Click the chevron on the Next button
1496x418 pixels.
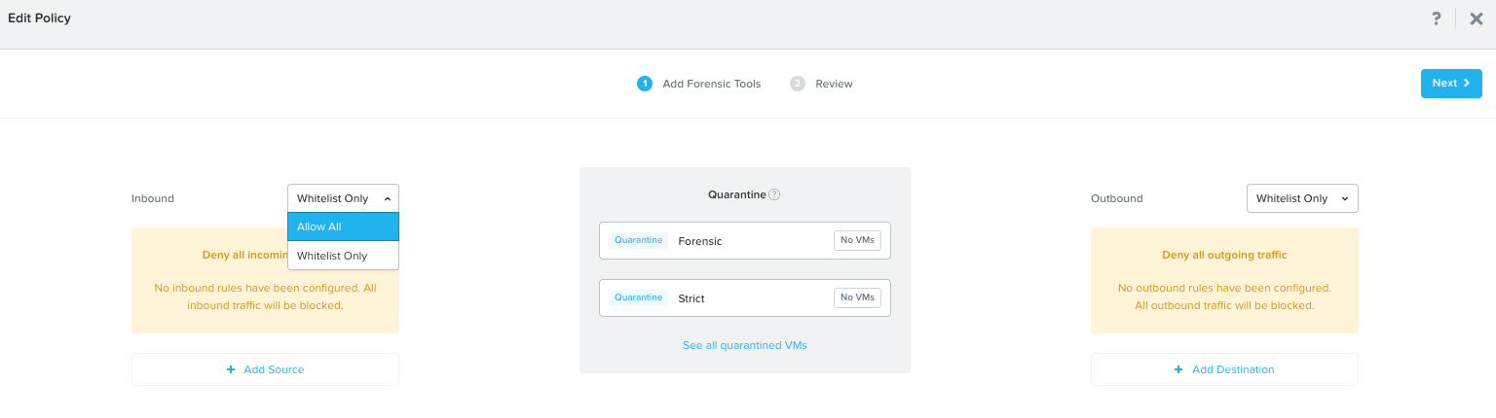pyautogui.click(x=1467, y=84)
